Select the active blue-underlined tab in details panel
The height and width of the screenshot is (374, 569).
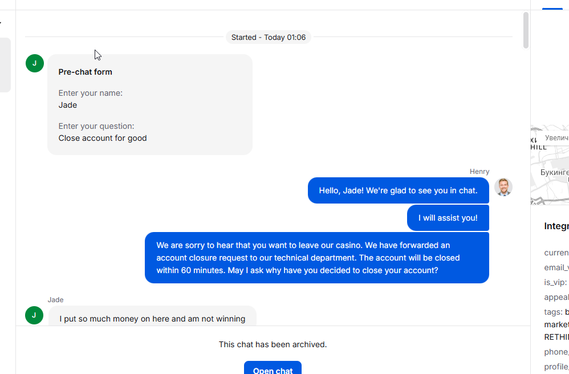click(x=552, y=5)
